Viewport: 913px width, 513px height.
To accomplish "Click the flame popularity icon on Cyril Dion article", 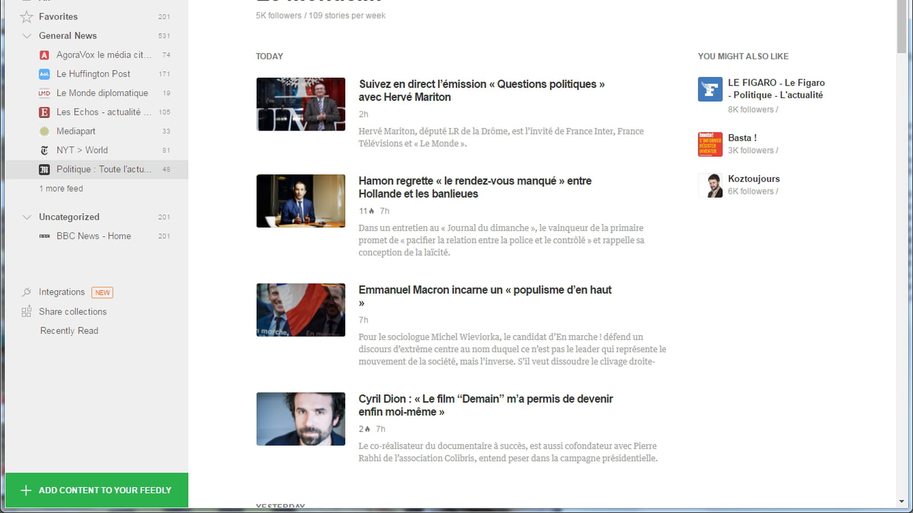I will click(x=367, y=429).
